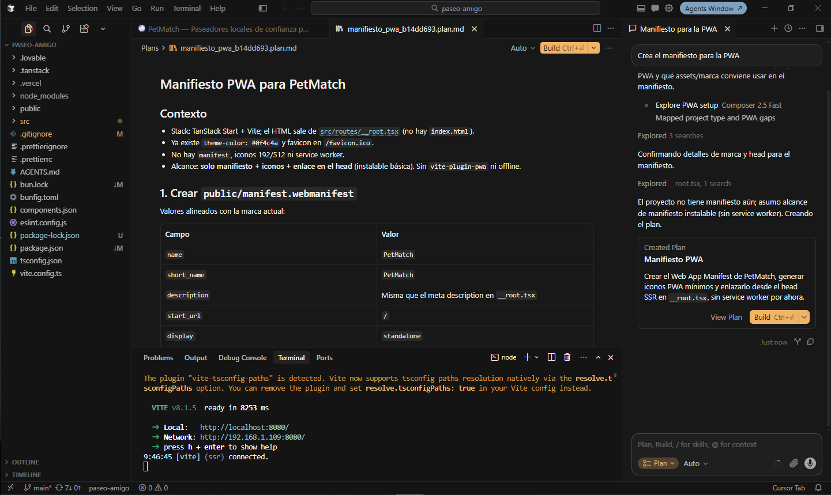Open new terminal profile dropdown arrow
Image resolution: width=831 pixels, height=495 pixels.
click(537, 357)
